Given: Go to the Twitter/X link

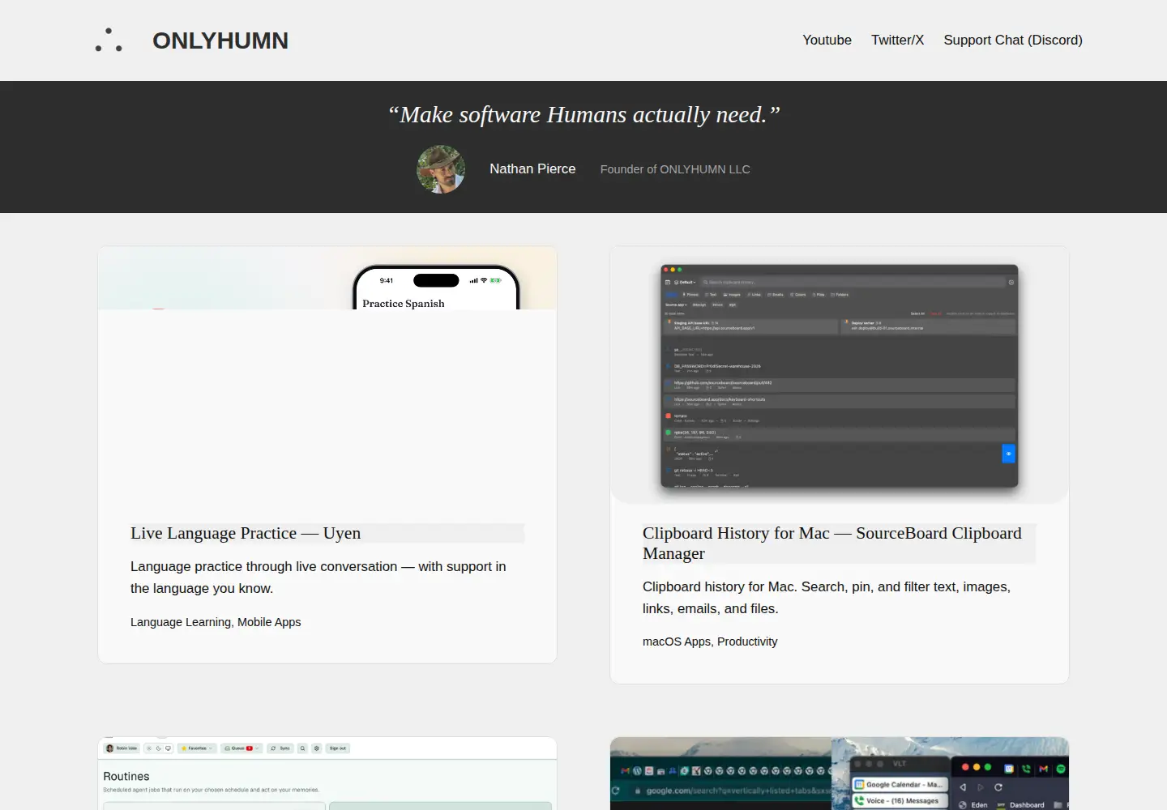Looking at the screenshot, I should pyautogui.click(x=897, y=40).
